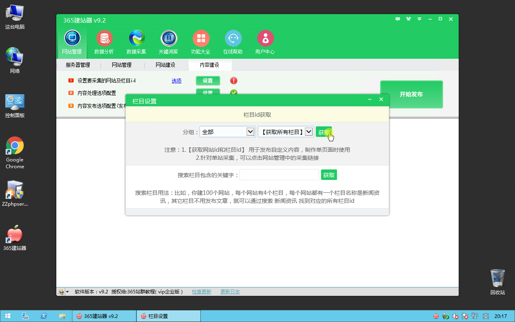
Task: Open 在线帮助 module
Action: point(233,42)
